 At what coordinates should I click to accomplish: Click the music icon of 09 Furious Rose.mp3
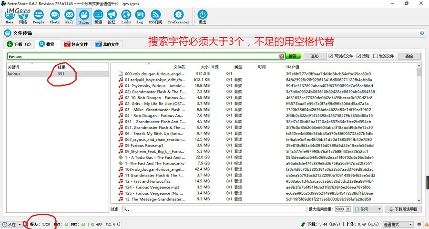point(121,145)
